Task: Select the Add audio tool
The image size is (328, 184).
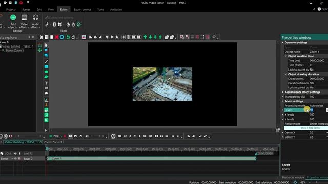Action: click(x=46, y=115)
